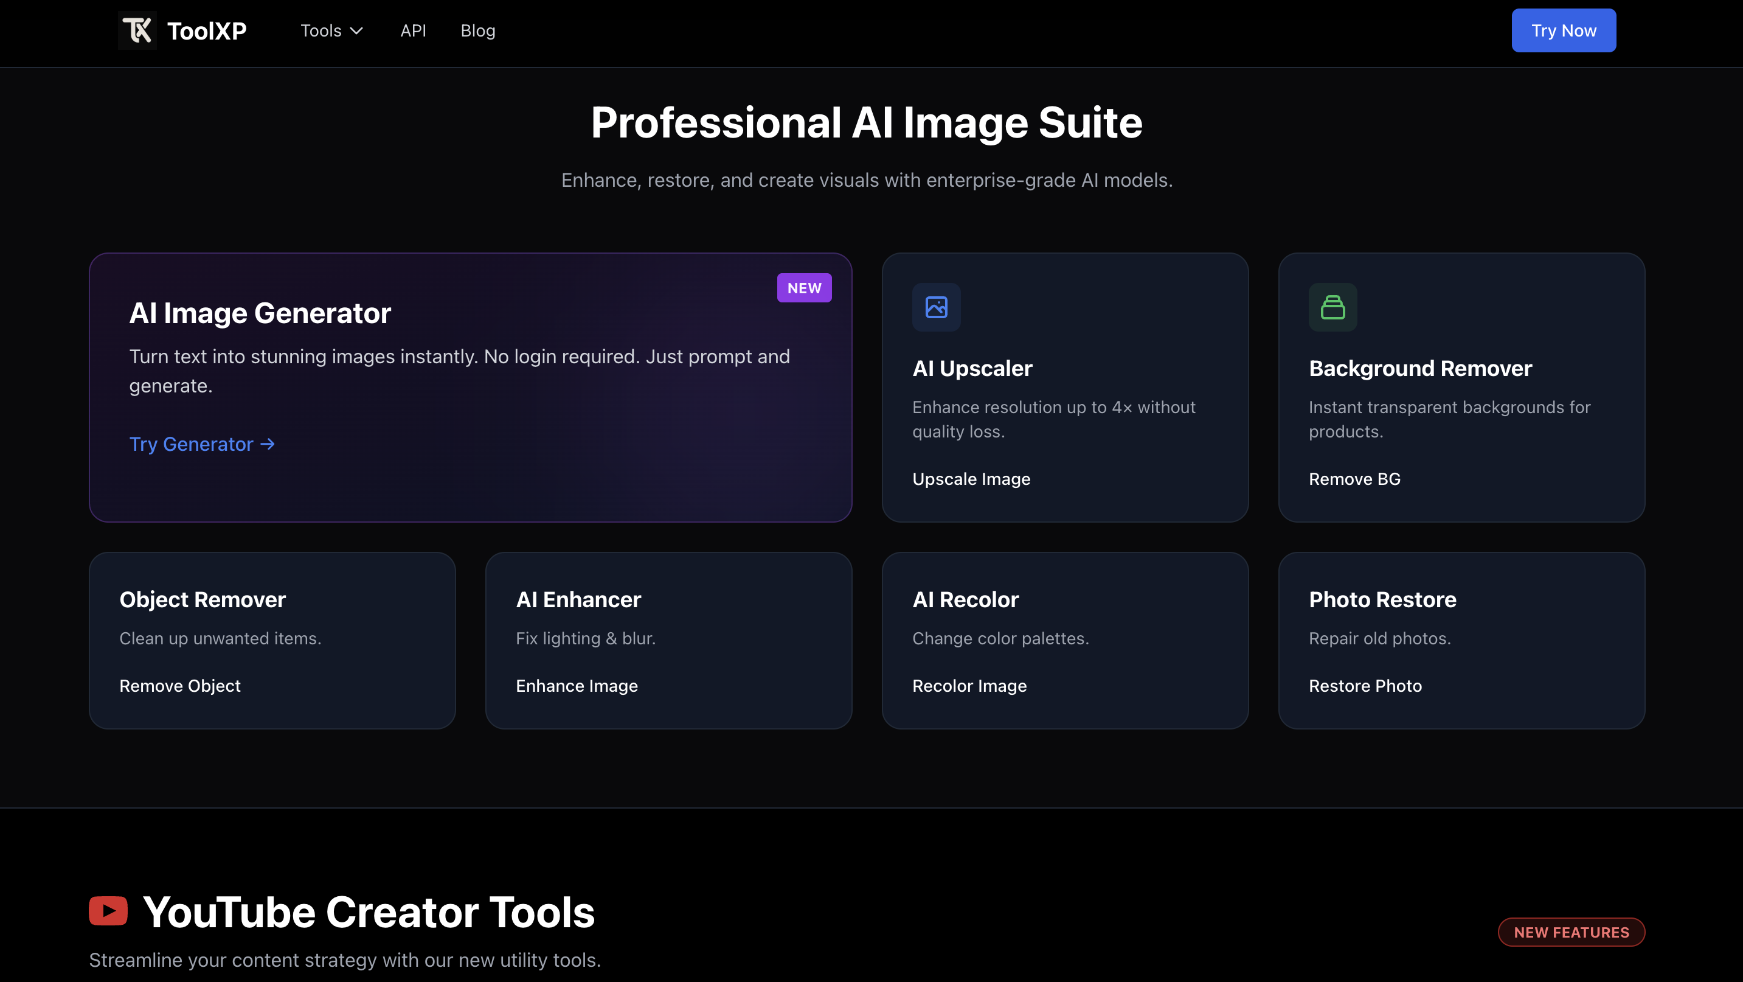Click the Remove Object link

tap(180, 686)
